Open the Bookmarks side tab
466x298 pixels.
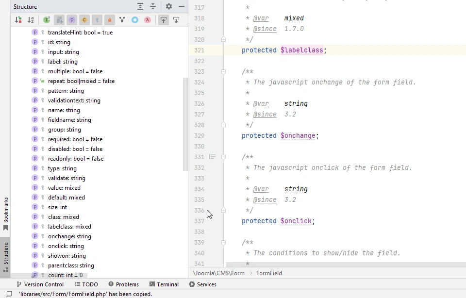click(x=5, y=214)
